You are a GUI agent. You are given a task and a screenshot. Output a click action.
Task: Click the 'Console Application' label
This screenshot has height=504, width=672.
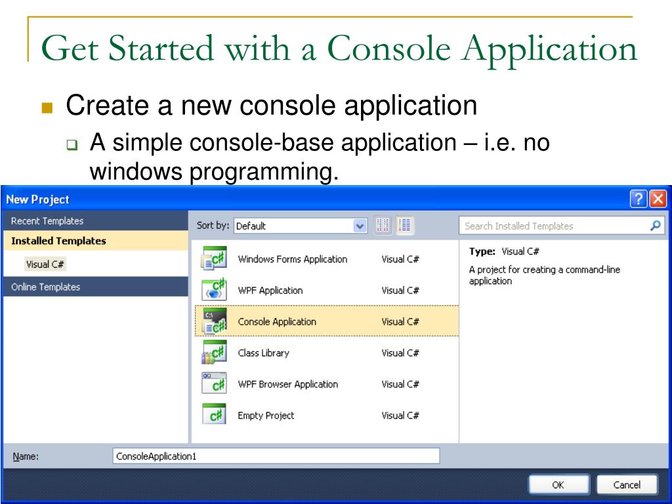(277, 322)
